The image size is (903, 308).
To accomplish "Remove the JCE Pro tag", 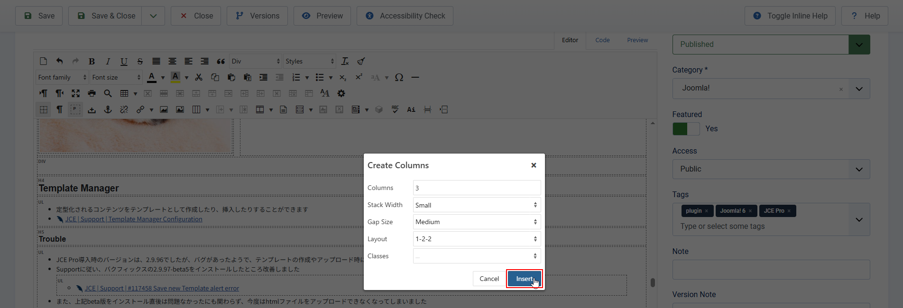I will [x=789, y=211].
